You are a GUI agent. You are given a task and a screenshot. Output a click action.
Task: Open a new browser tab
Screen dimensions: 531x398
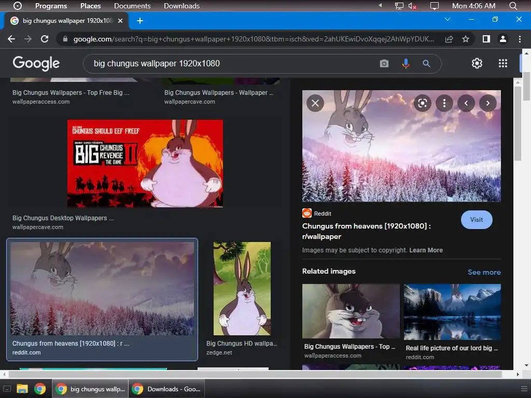(x=140, y=21)
